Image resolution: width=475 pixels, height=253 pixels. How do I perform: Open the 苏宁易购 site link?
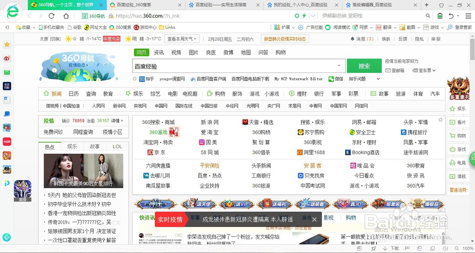click(311, 132)
